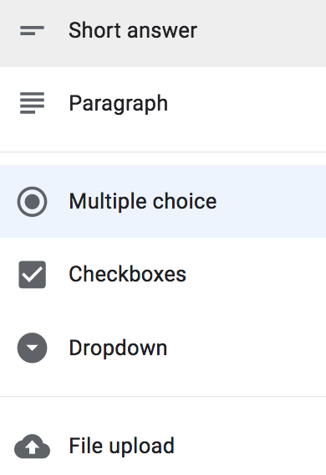Pick the Dropdown question type
The width and height of the screenshot is (326, 475).
[x=163, y=348]
